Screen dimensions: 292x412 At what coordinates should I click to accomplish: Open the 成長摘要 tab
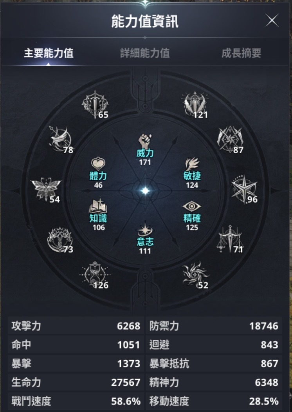coord(241,53)
